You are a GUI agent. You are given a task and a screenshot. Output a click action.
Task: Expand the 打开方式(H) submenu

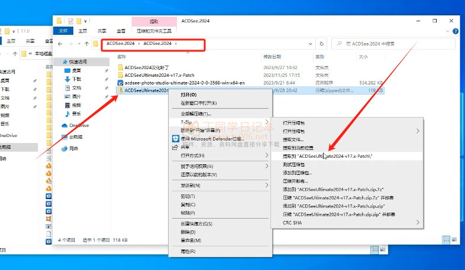coord(220,155)
